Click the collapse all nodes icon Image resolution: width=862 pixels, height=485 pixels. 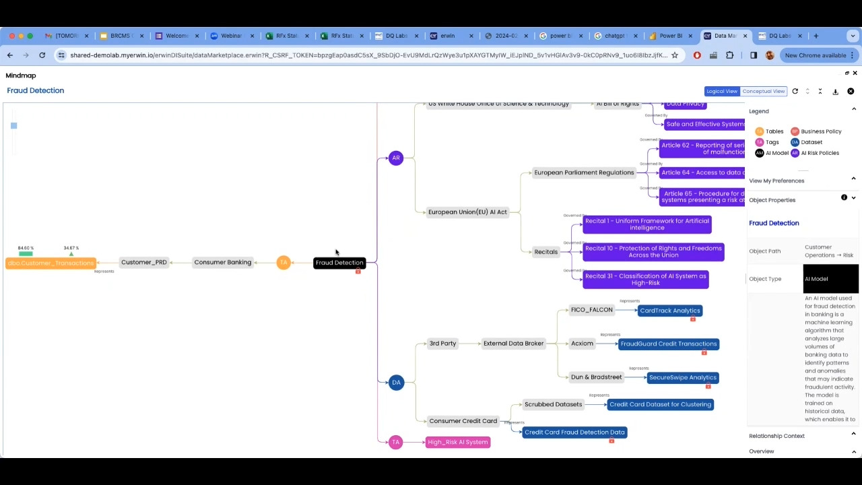pos(820,91)
